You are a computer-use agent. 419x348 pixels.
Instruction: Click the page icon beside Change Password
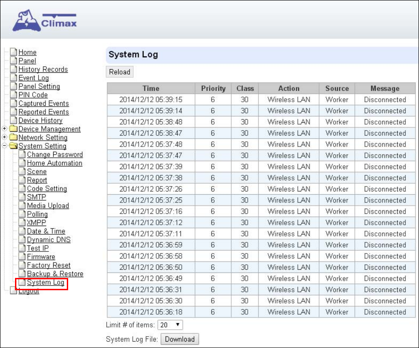pos(22,154)
